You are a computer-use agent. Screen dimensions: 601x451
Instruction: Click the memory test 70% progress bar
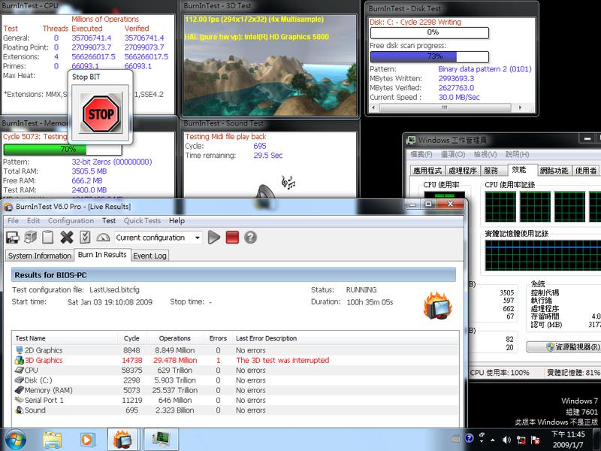pyautogui.click(x=63, y=149)
